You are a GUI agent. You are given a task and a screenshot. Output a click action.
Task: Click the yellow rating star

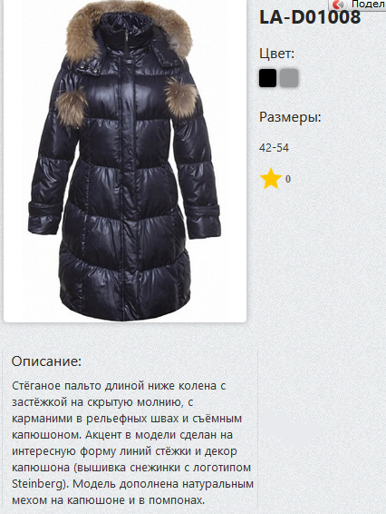pos(271,179)
